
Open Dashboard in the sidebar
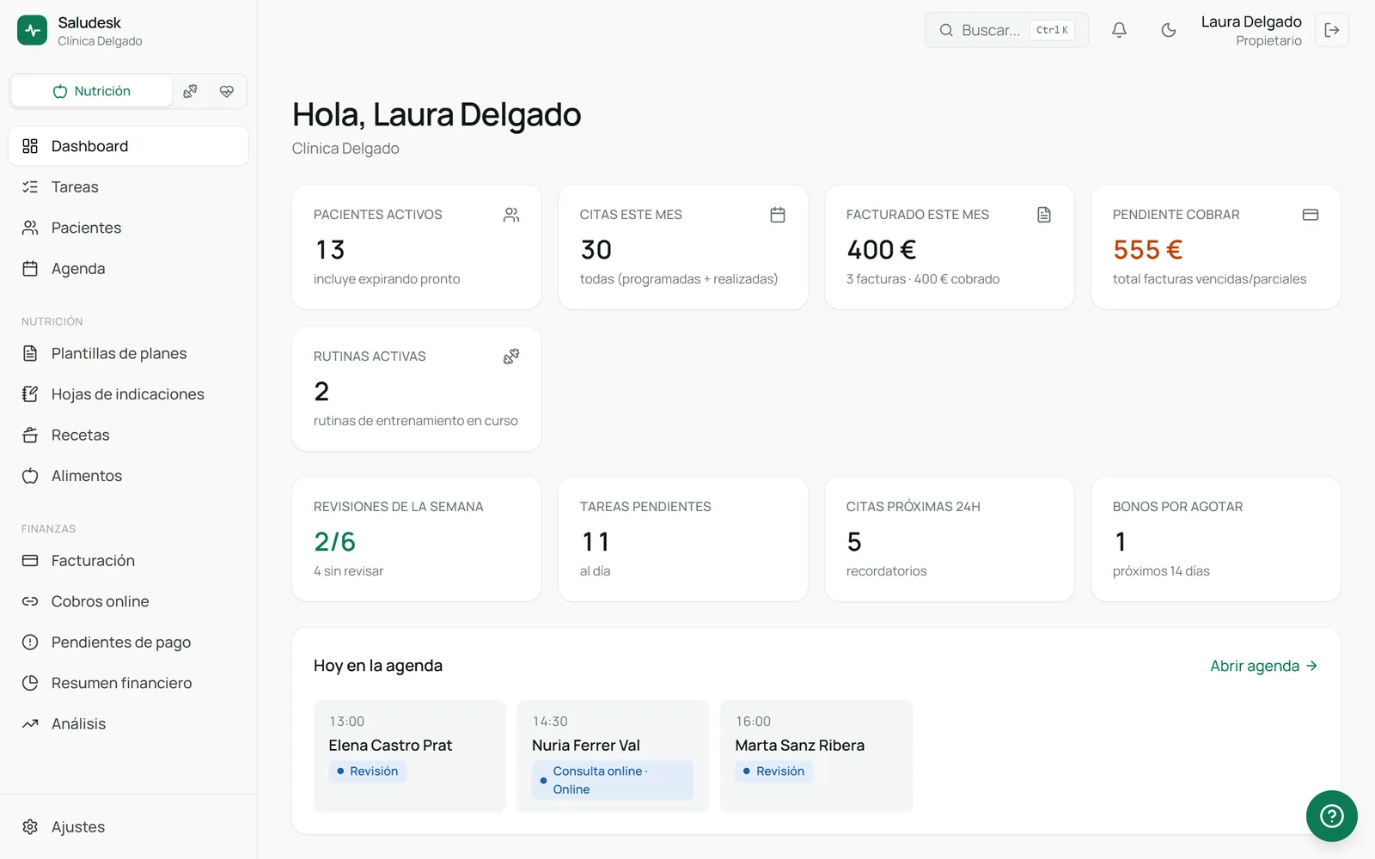(129, 146)
